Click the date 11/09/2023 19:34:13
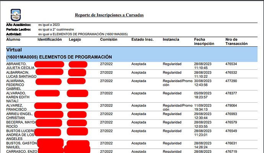The height and width of the screenshot is (153, 264). pyautogui.click(x=203, y=107)
